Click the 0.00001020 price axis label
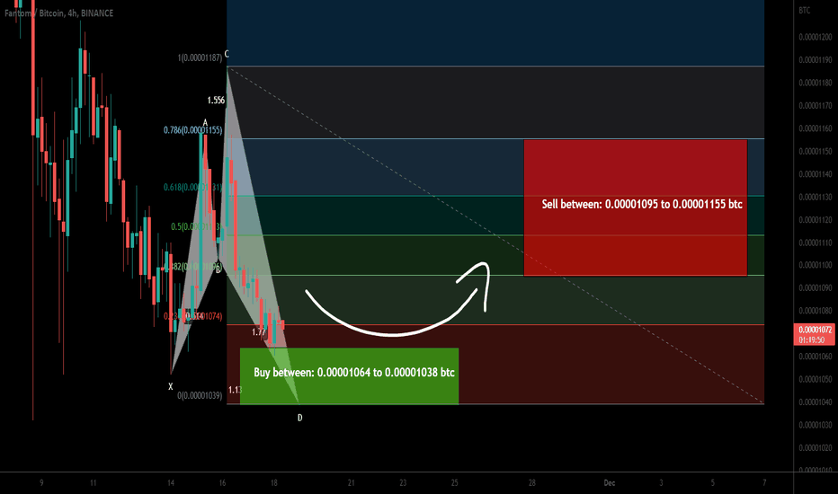This screenshot has height=494, width=838. (815, 448)
